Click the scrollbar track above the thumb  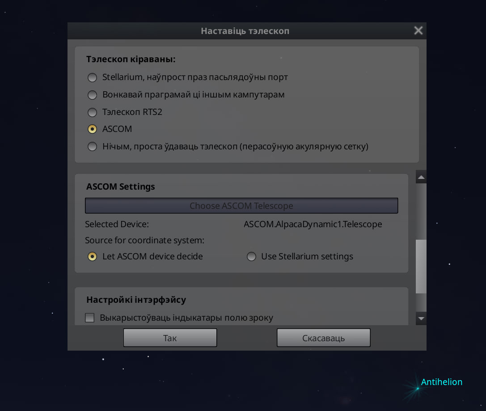click(x=421, y=210)
